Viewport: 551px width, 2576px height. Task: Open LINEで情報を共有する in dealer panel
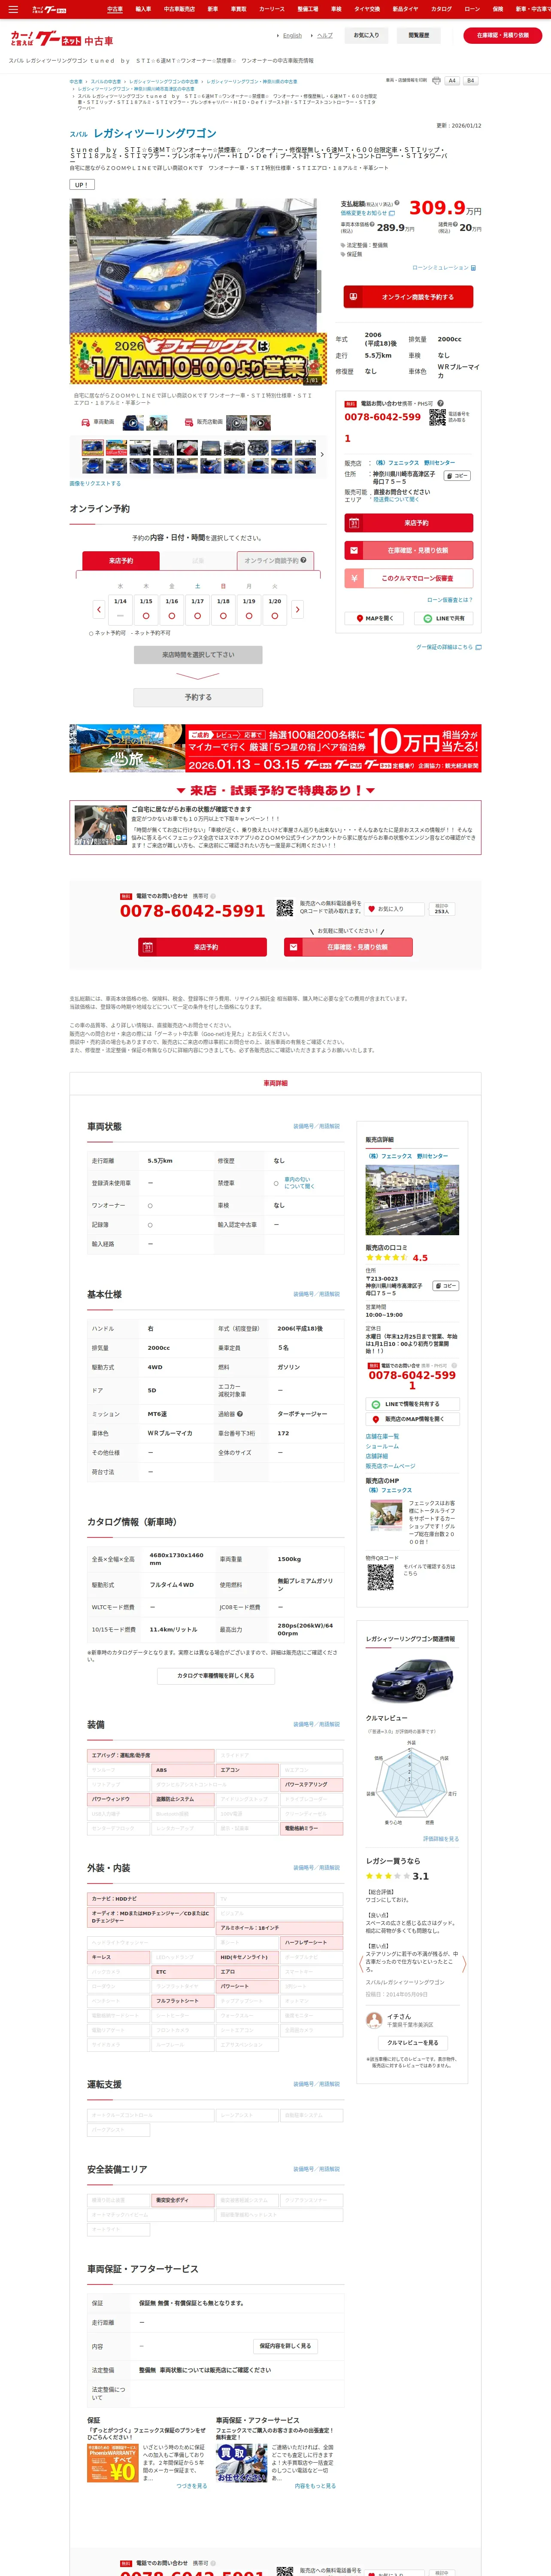[412, 1404]
